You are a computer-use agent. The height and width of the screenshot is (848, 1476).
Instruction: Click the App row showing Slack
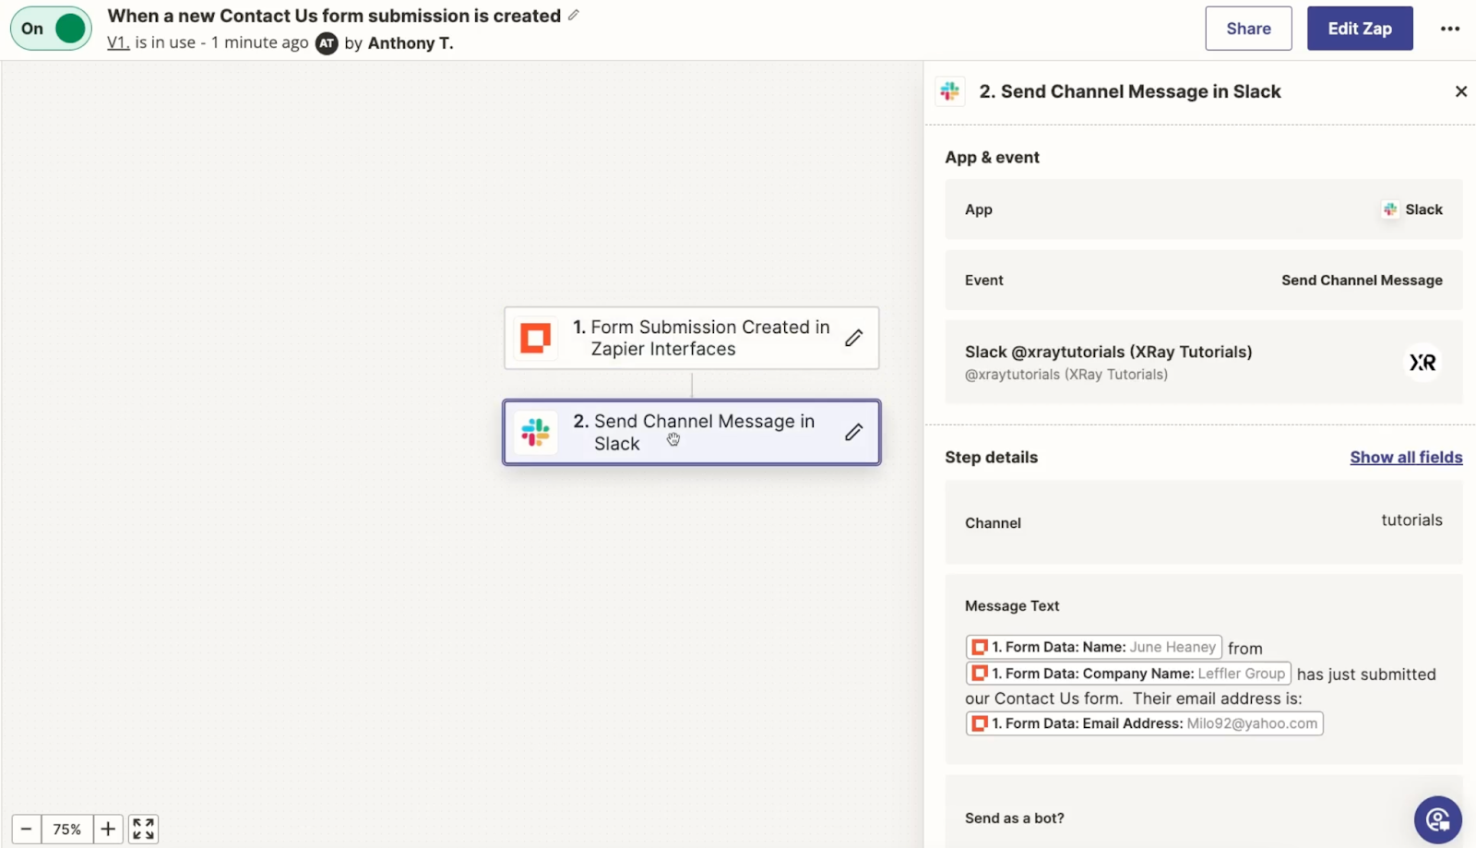tap(1204, 209)
